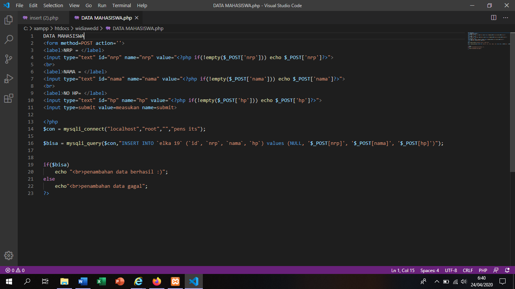The height and width of the screenshot is (289, 515).
Task: Click the widiawedd breadcrumb folder
Action: pos(87,28)
